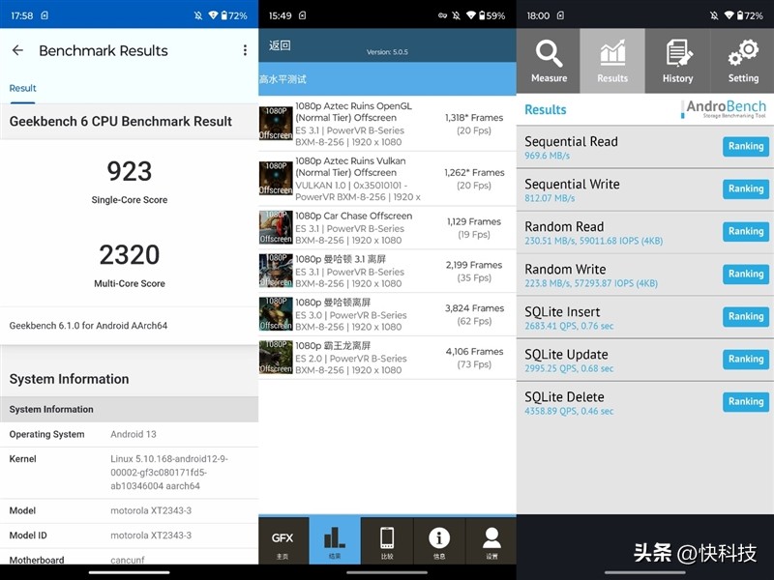Tap Ranking button for SQLite Delete
The image size is (774, 580).
point(745,401)
